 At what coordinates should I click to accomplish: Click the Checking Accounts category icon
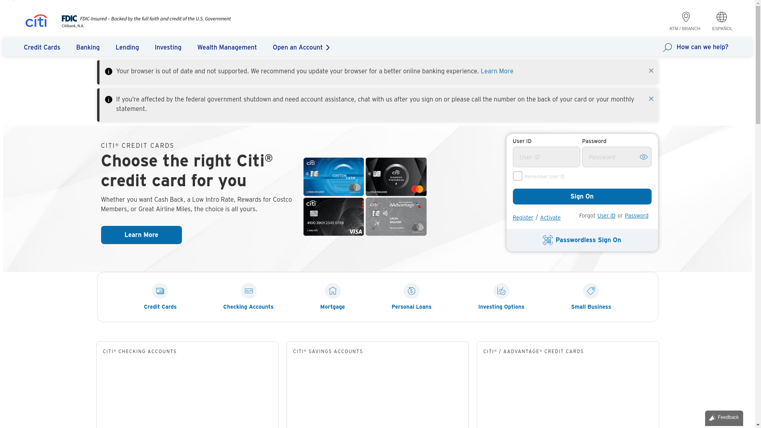click(249, 291)
